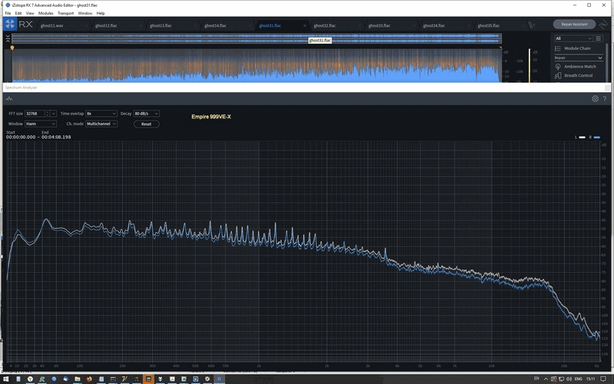Open Spectrum Analyzer settings gear
The height and width of the screenshot is (384, 614).
pyautogui.click(x=595, y=99)
